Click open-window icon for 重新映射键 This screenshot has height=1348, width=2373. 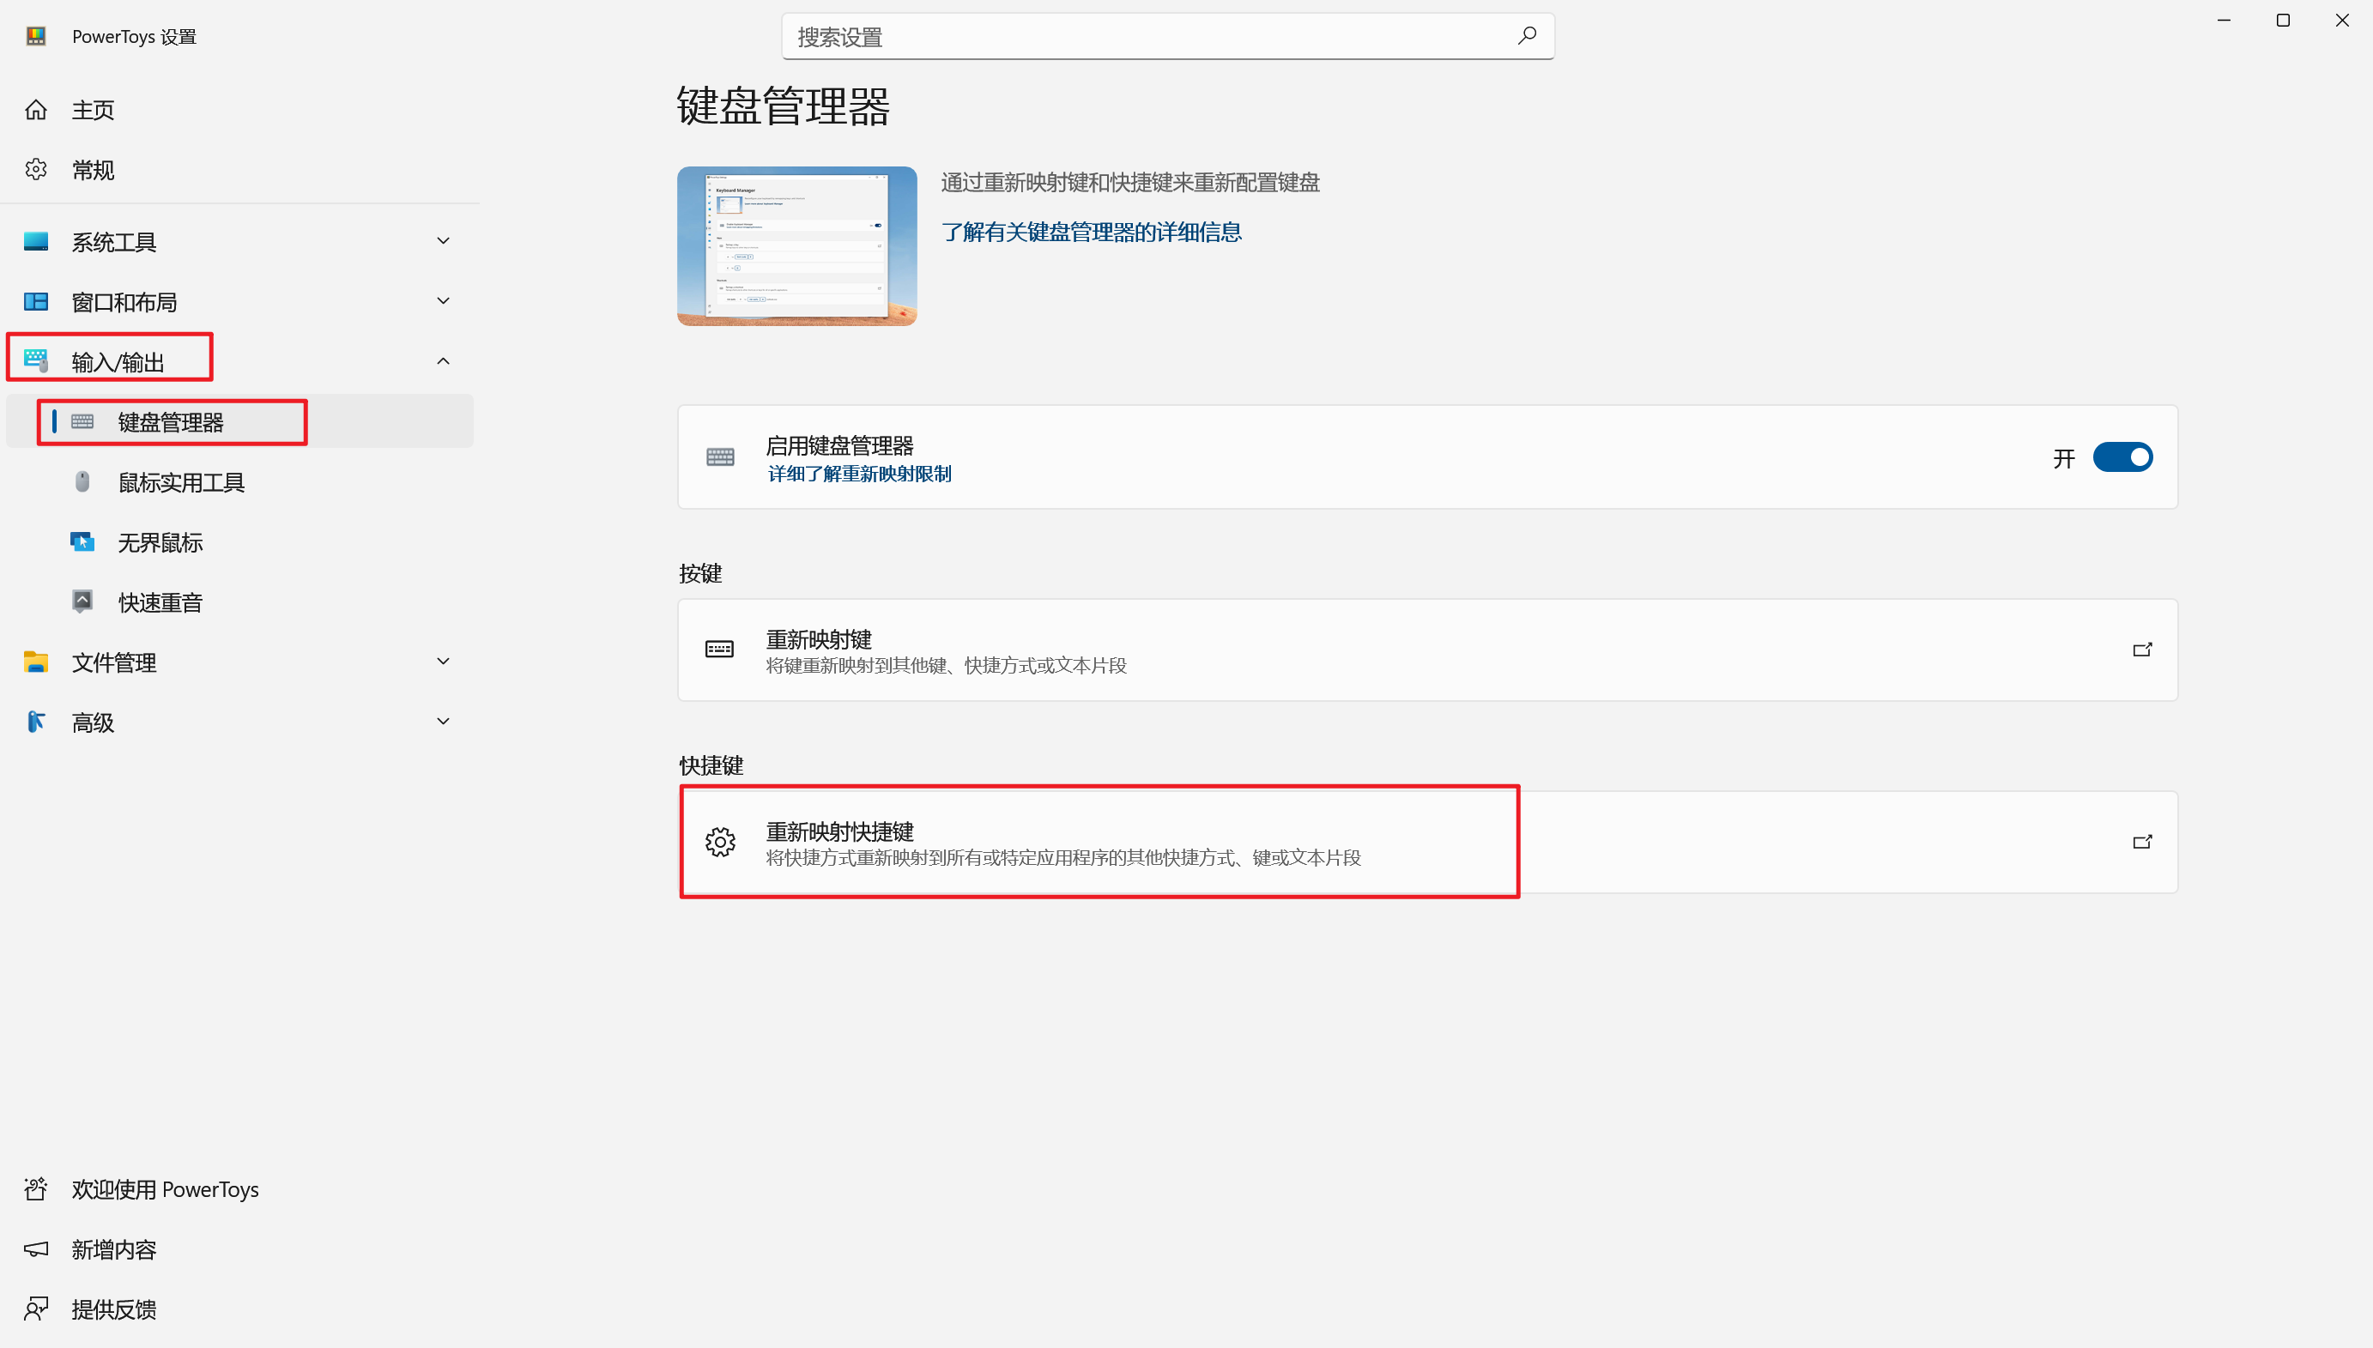[x=2141, y=650]
